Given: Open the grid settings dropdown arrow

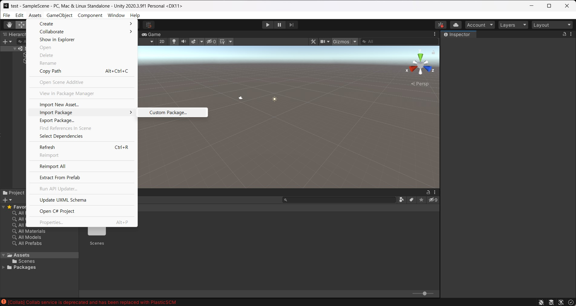Looking at the screenshot, I should (230, 41).
